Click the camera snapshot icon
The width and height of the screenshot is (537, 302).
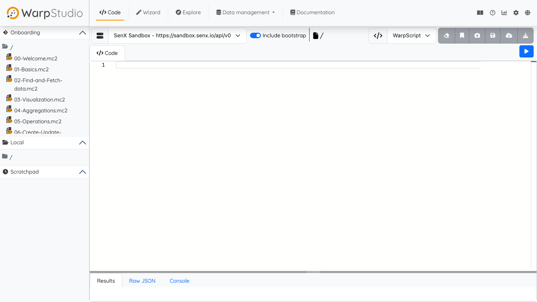point(477,36)
